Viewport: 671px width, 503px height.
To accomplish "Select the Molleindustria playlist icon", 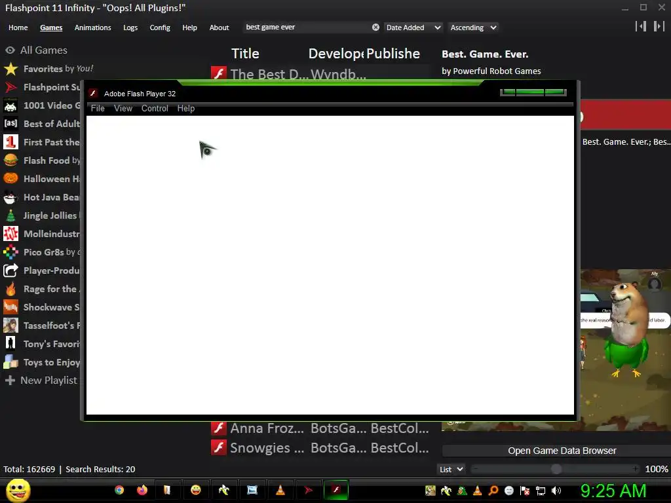I will [x=10, y=234].
